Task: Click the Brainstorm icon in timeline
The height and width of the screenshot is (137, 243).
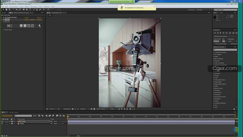Action: [x=57, y=116]
